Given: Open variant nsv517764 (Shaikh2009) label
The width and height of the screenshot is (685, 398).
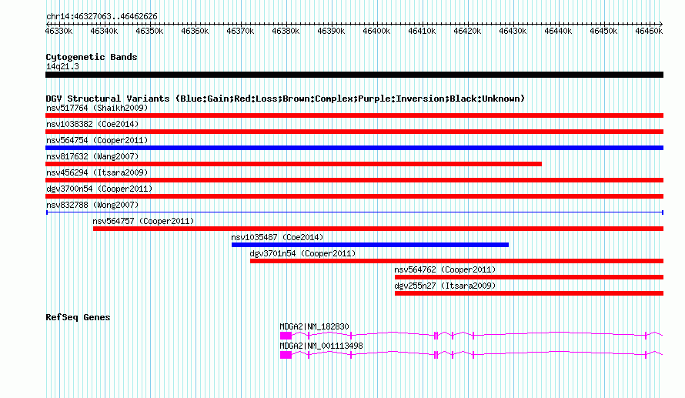Looking at the screenshot, I should point(97,108).
